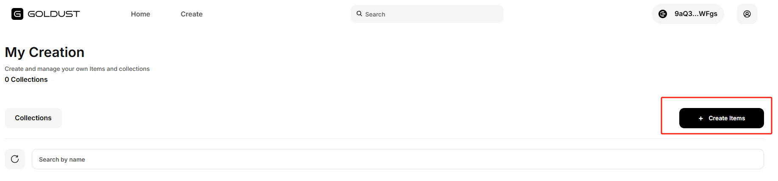Focus the Search by name field

pyautogui.click(x=398, y=159)
